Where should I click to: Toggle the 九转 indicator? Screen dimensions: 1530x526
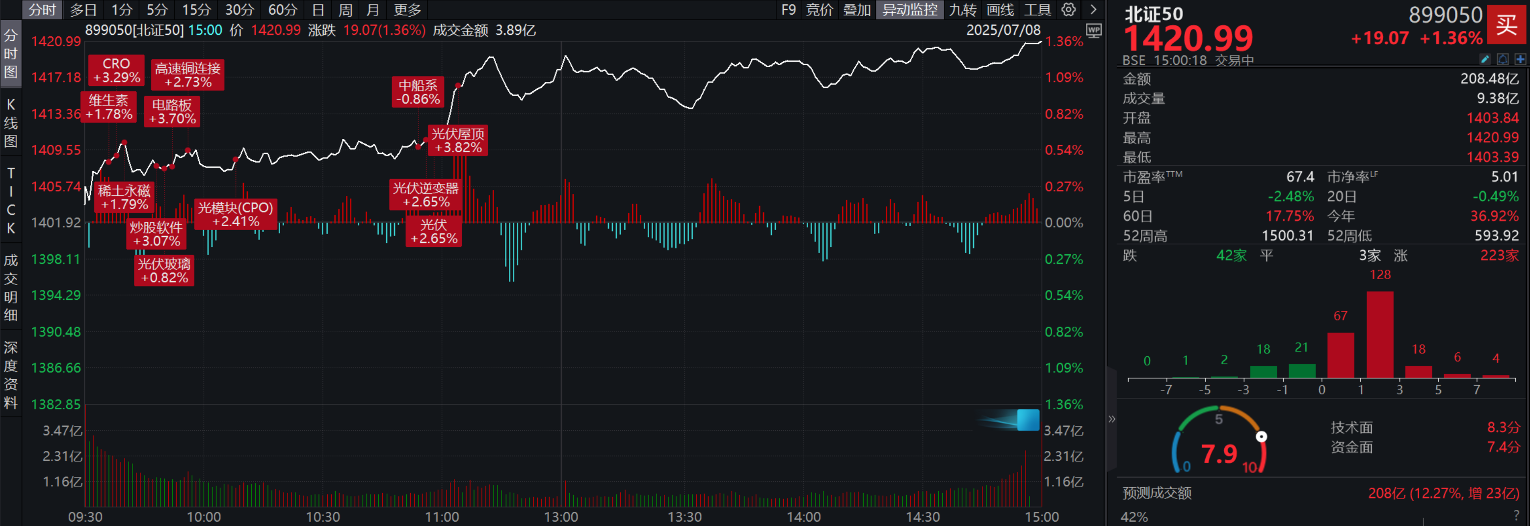pyautogui.click(x=962, y=9)
